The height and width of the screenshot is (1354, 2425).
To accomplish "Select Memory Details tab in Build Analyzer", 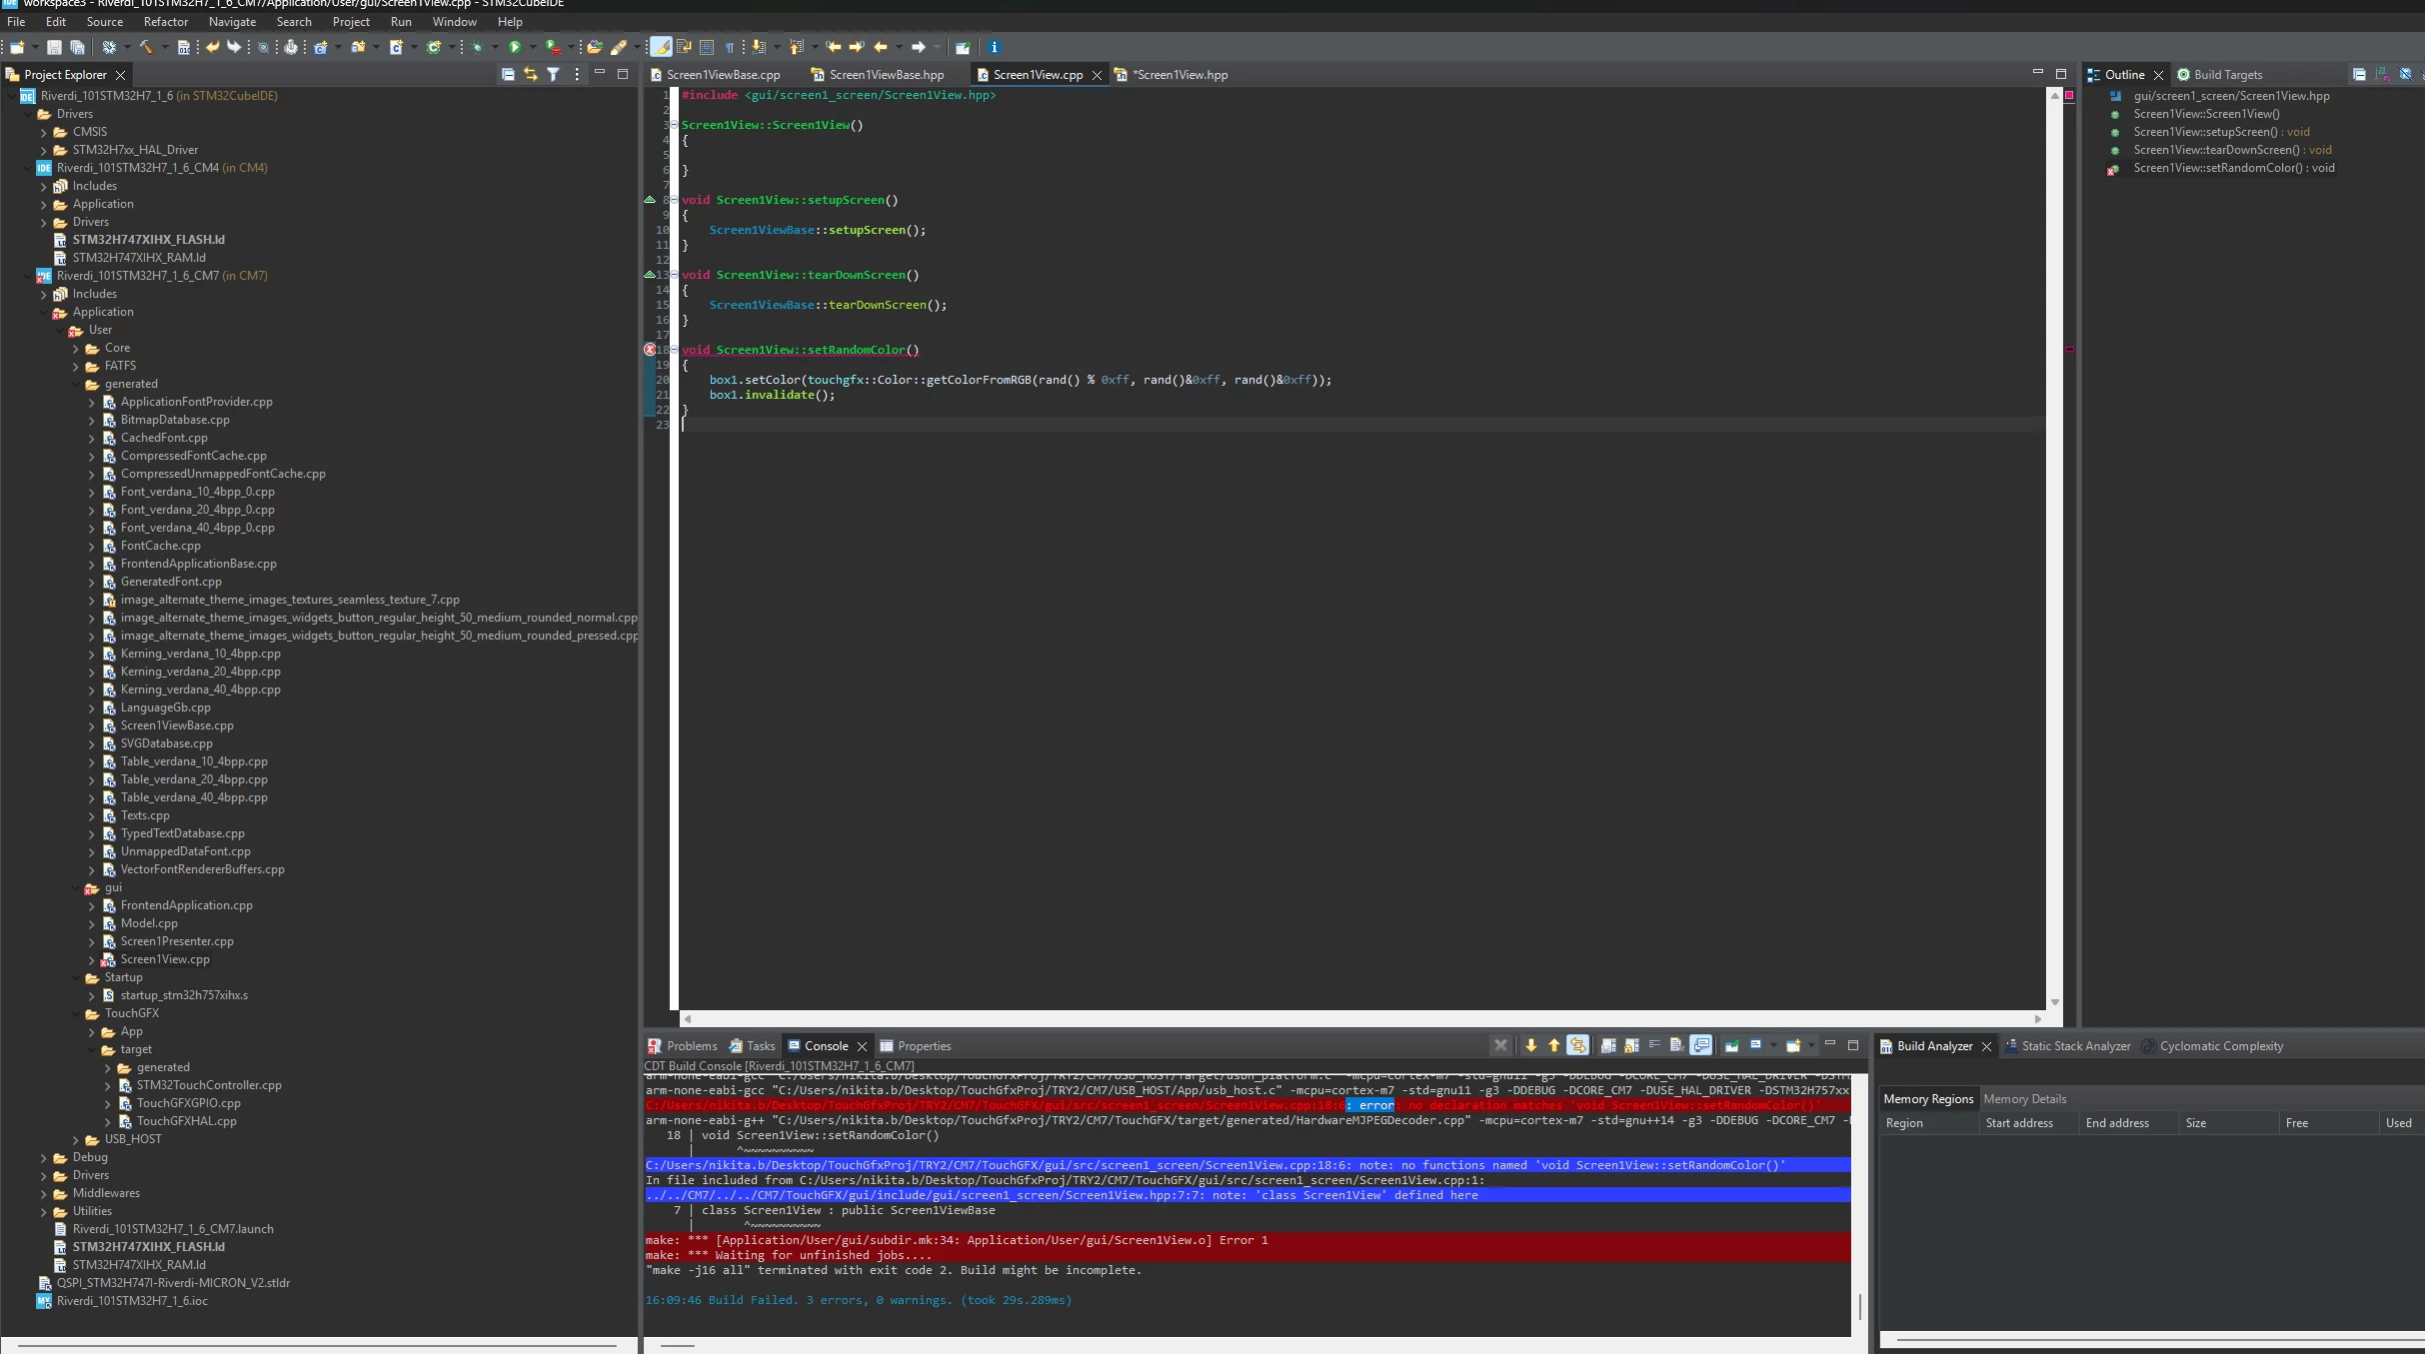I will pyautogui.click(x=2024, y=1098).
